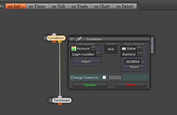Click the Condition dialog title text
Viewport: 177px width, 115px height.
point(94,39)
